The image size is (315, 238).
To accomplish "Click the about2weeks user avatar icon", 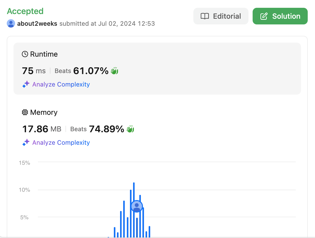I will click(x=11, y=23).
